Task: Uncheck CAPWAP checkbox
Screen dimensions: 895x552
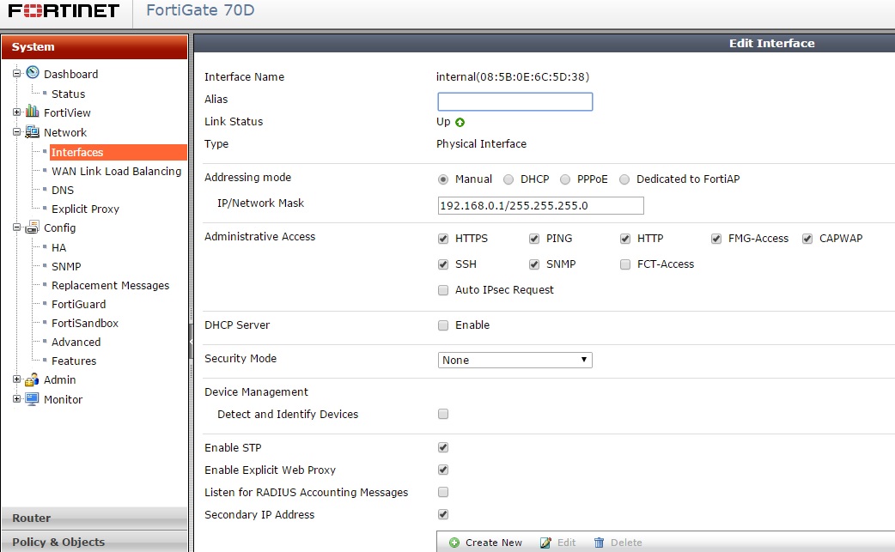Action: [807, 239]
